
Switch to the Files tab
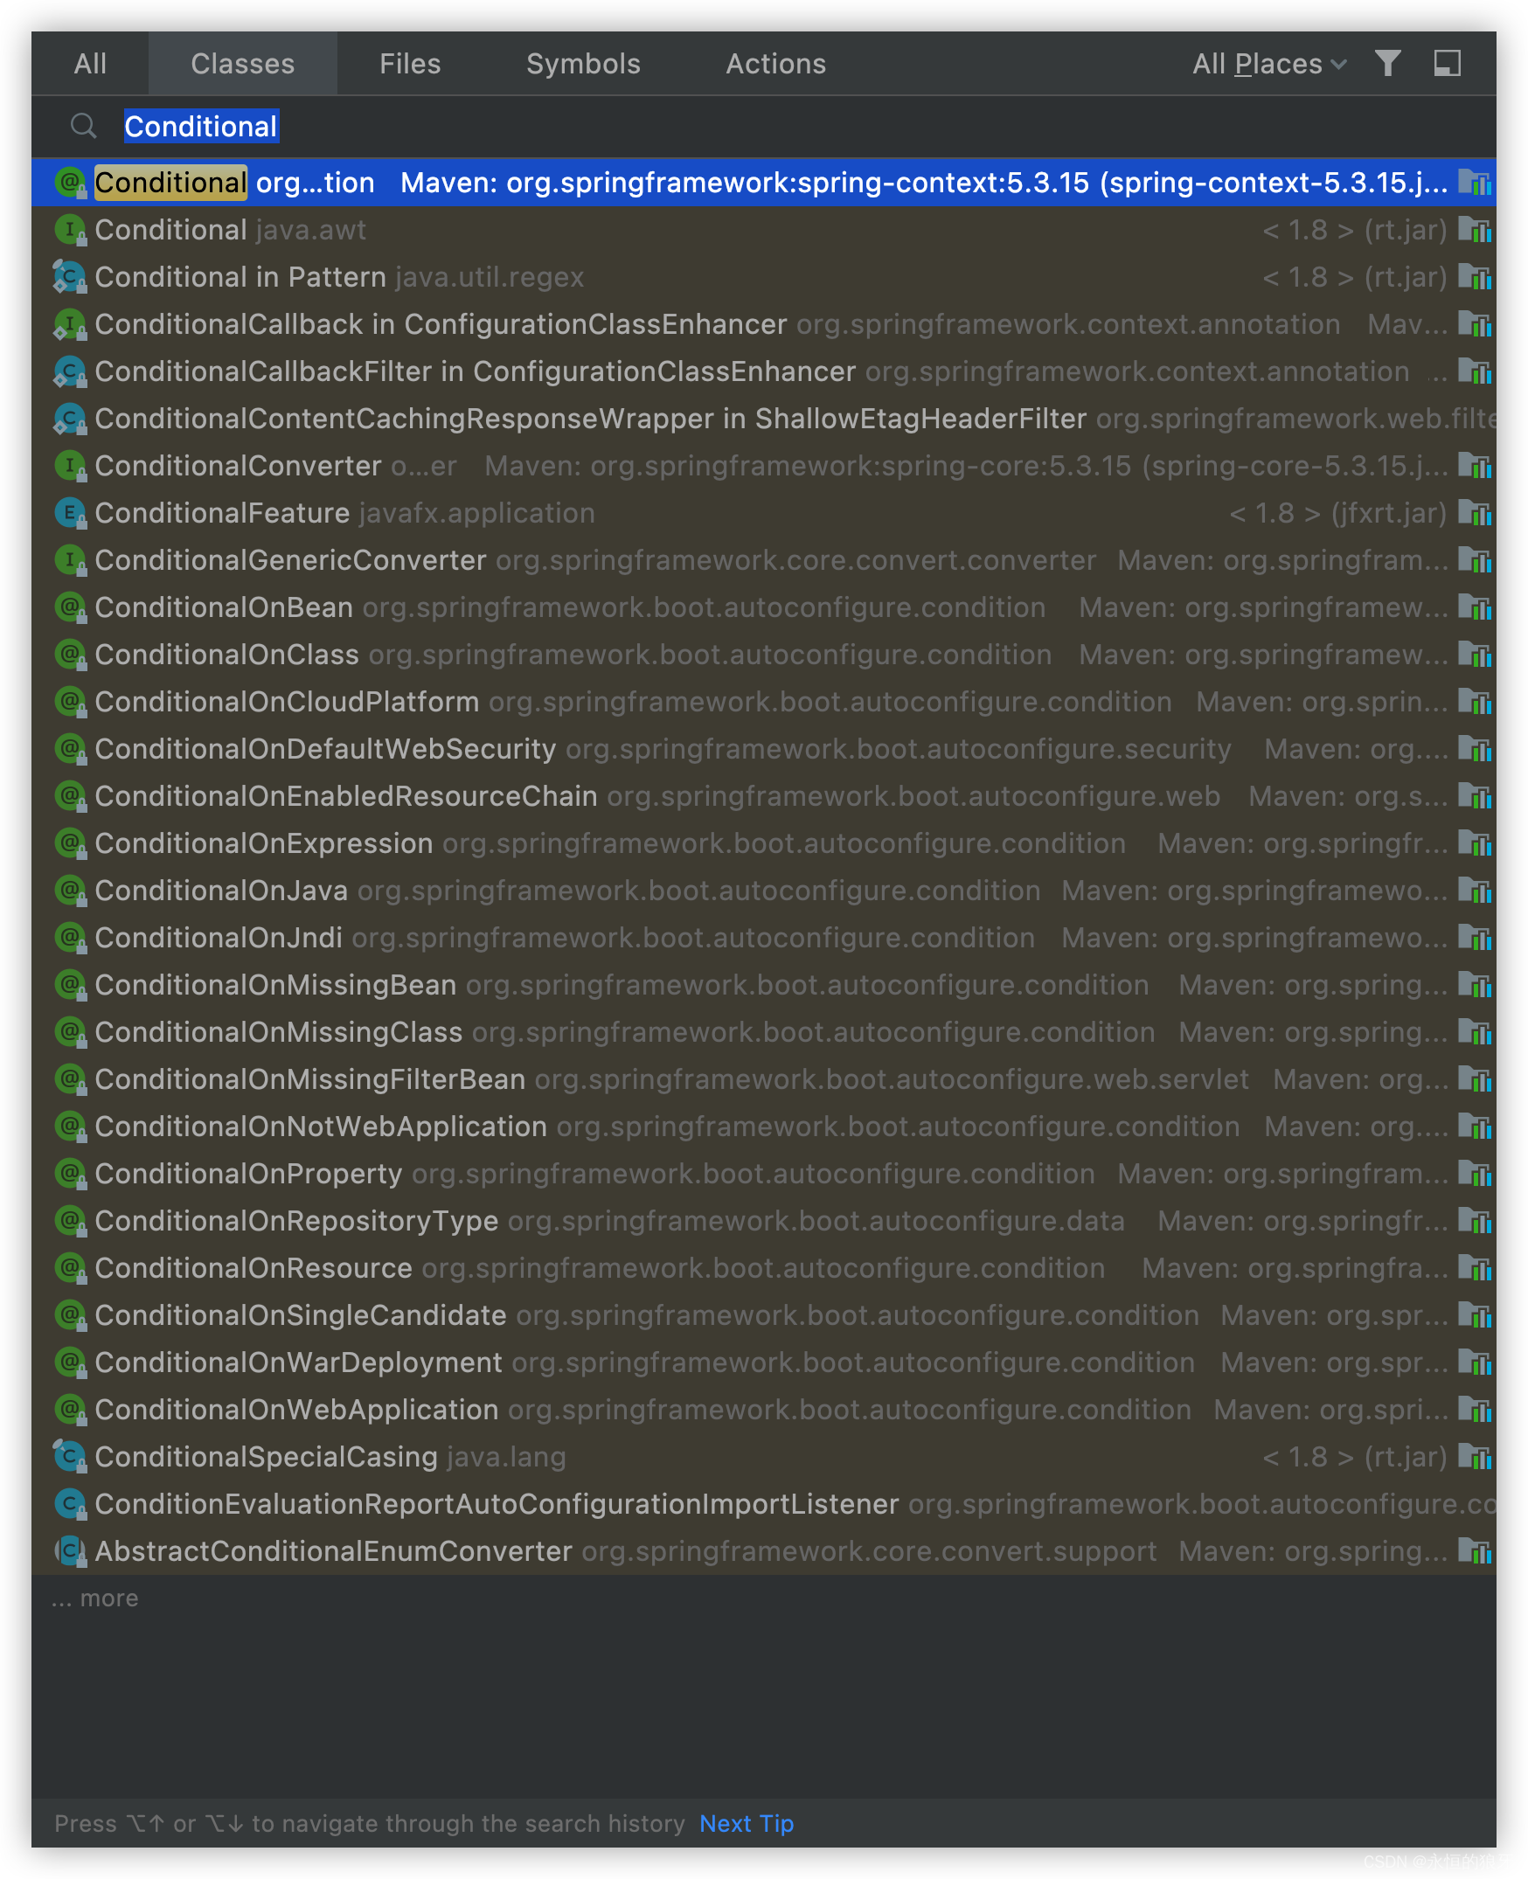pyautogui.click(x=409, y=64)
